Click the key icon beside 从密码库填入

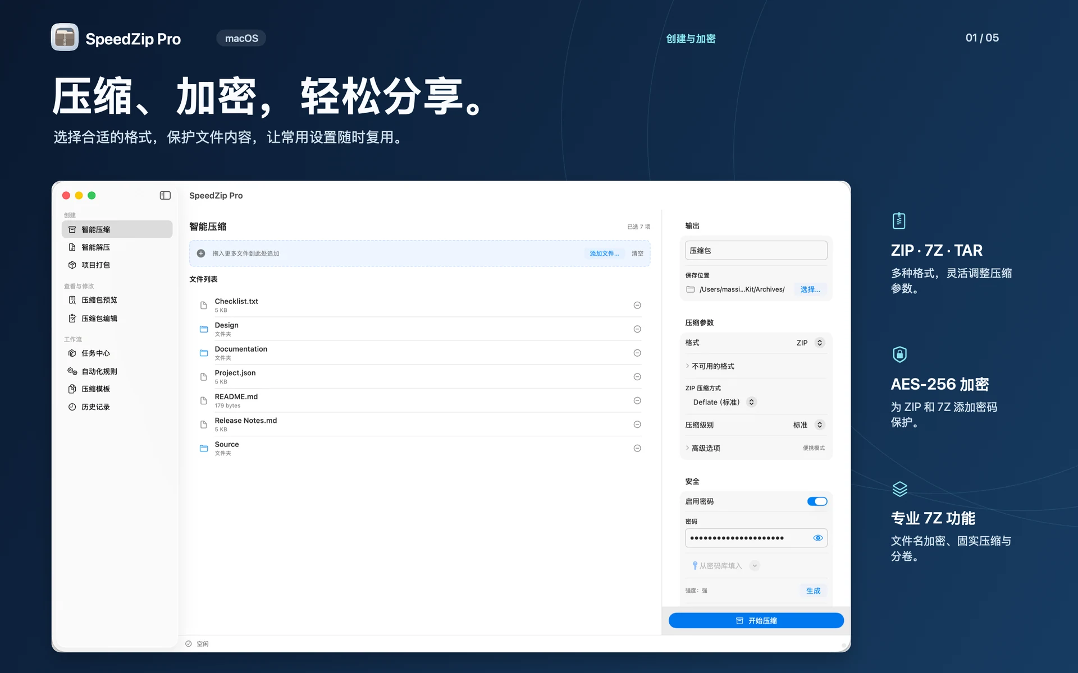(x=695, y=566)
